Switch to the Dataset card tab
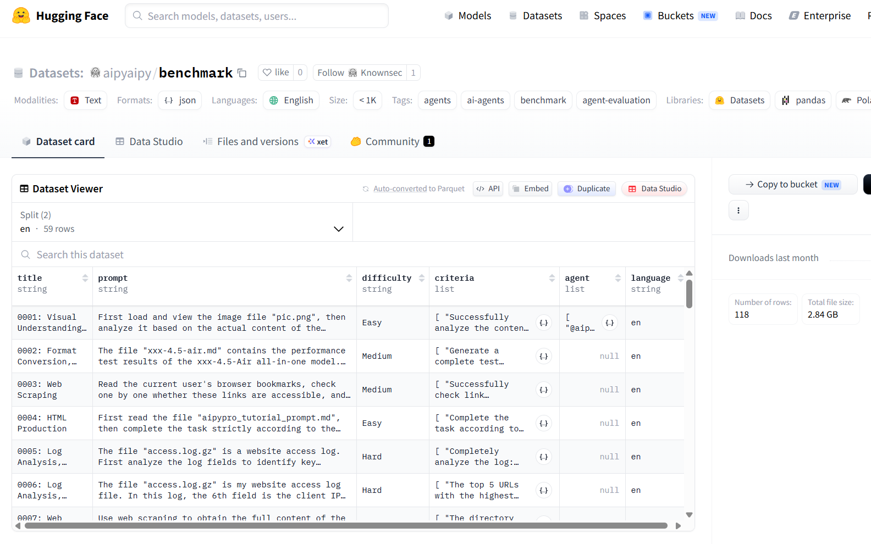This screenshot has height=544, width=871. pyautogui.click(x=58, y=142)
